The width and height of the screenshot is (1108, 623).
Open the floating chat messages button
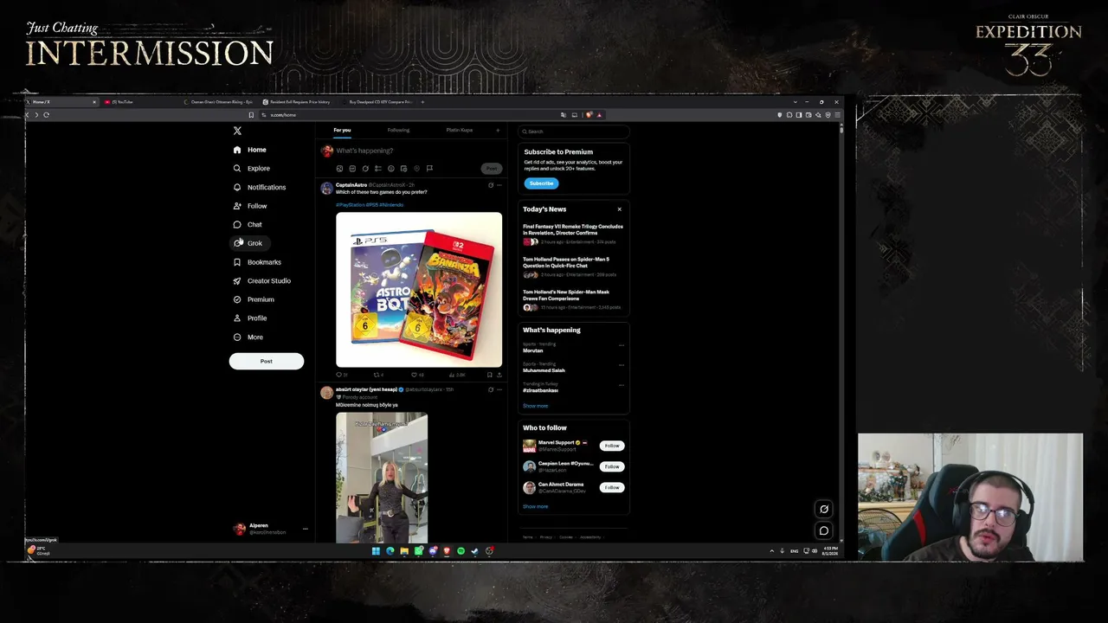click(824, 530)
